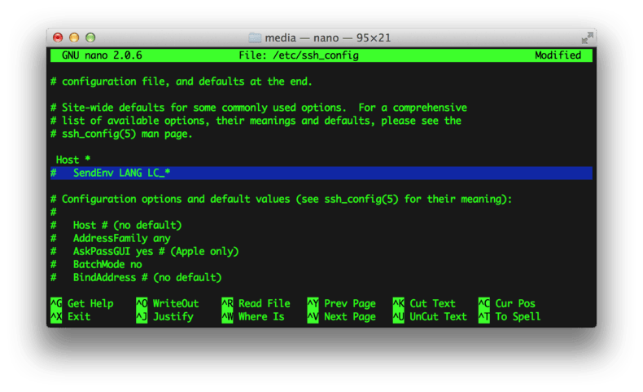This screenshot has width=643, height=392.
Task: Toggle full screen with the arrows icon
Action: [587, 37]
